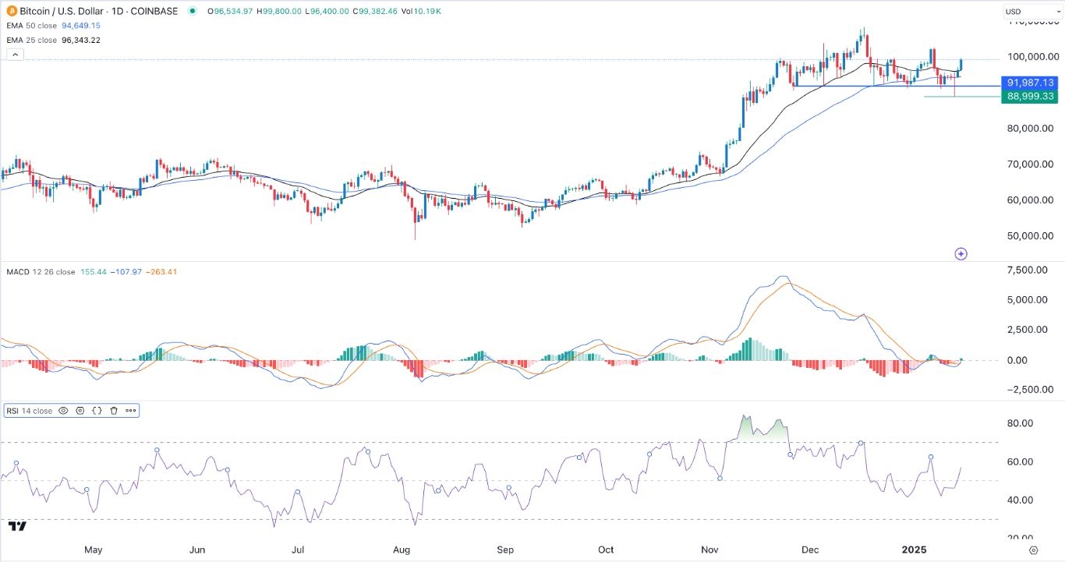The height and width of the screenshot is (562, 1065).
Task: Open RSI indicator settings gear icon
Action: [x=80, y=410]
